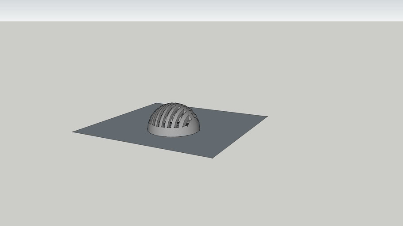Select the back-left edge of the plane
Viewport: 403px width, 226px height.
tap(115, 117)
